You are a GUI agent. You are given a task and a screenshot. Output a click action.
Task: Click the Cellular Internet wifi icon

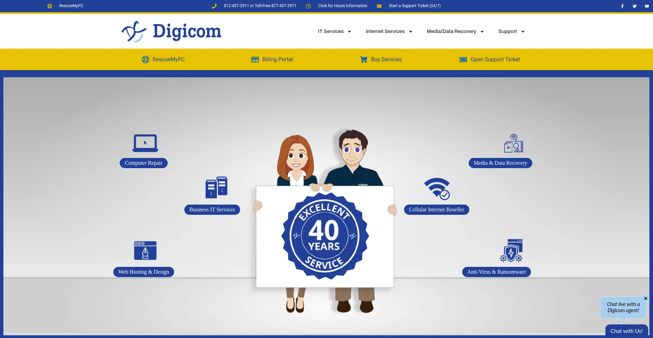pos(437,189)
